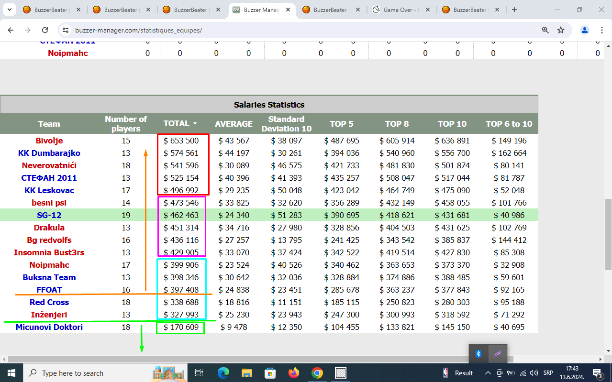
Task: Open a new browser tab
Action: point(514,10)
